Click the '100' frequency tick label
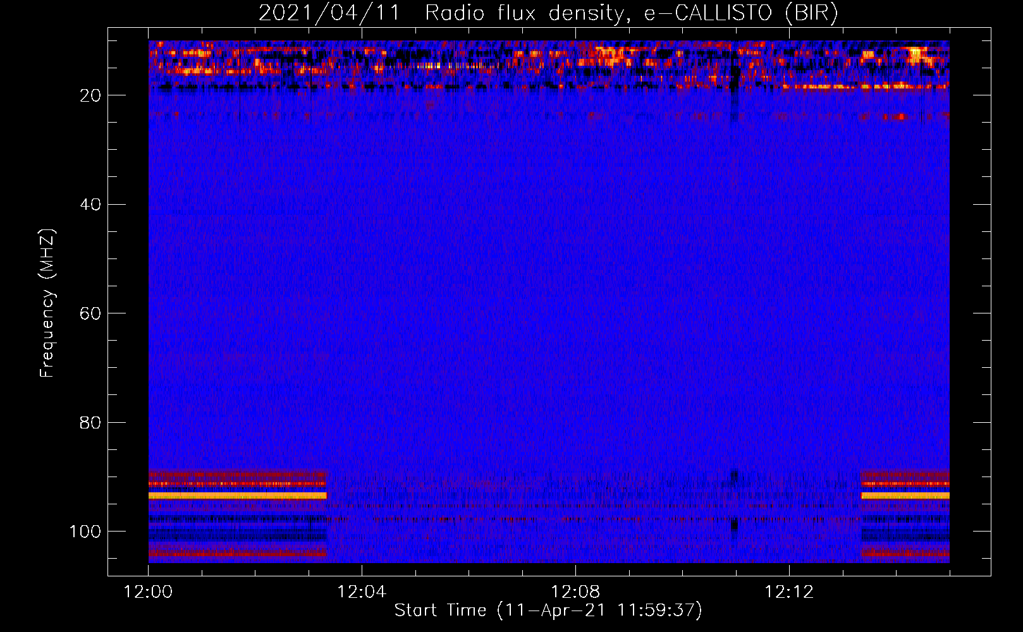 coord(85,532)
